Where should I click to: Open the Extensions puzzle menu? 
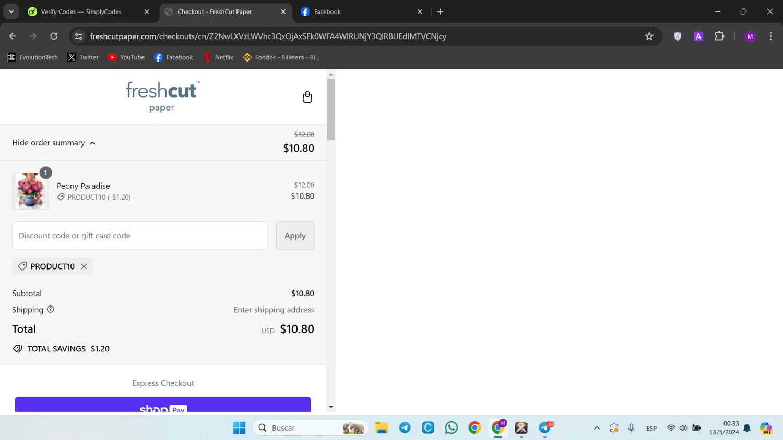pos(719,36)
